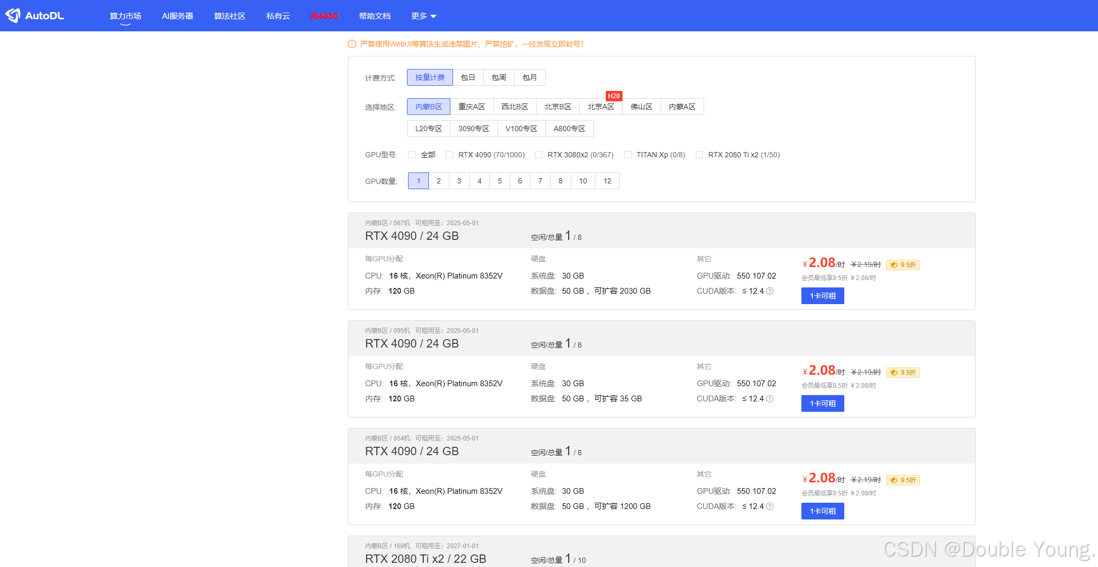Select the A800专区 region option
The width and height of the screenshot is (1098, 567).
569,129
